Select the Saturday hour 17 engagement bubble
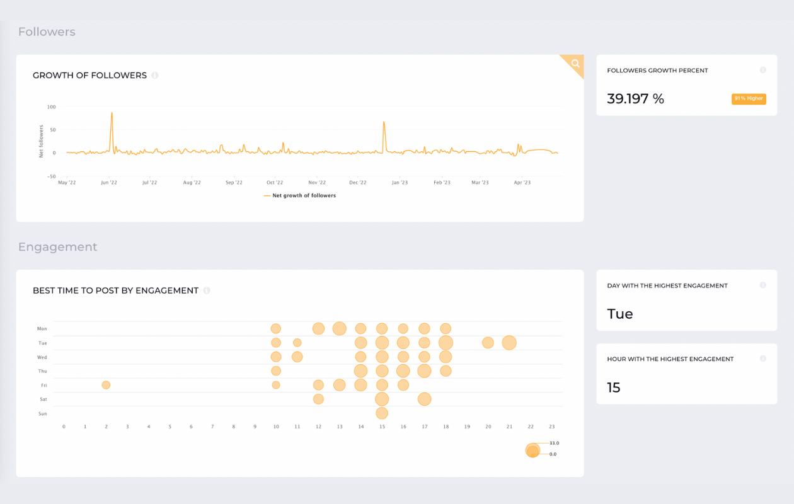Image resolution: width=794 pixels, height=504 pixels. pyautogui.click(x=424, y=399)
